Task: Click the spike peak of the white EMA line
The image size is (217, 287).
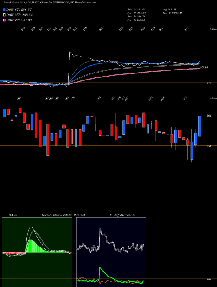Action: (x=70, y=52)
